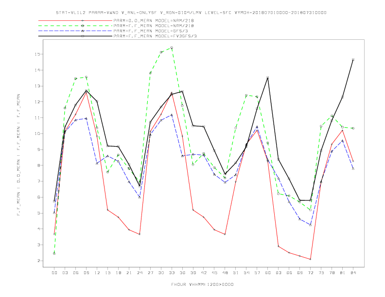Click y-axis tick label 5
The width and height of the screenshot is (385, 297).
click(39, 213)
